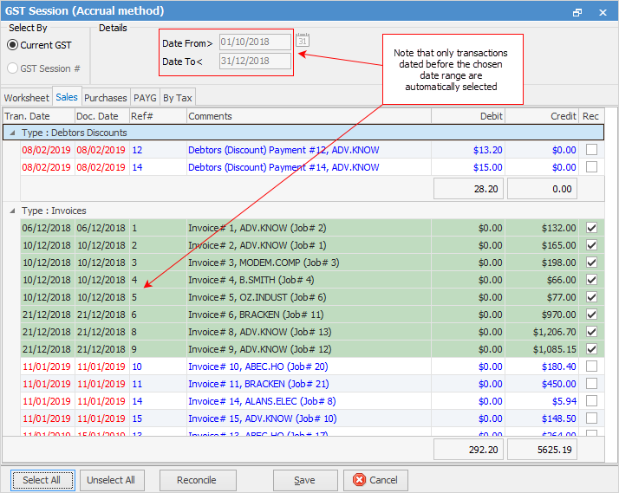Click the Reconcile button
The width and height of the screenshot is (619, 493).
[x=196, y=480]
